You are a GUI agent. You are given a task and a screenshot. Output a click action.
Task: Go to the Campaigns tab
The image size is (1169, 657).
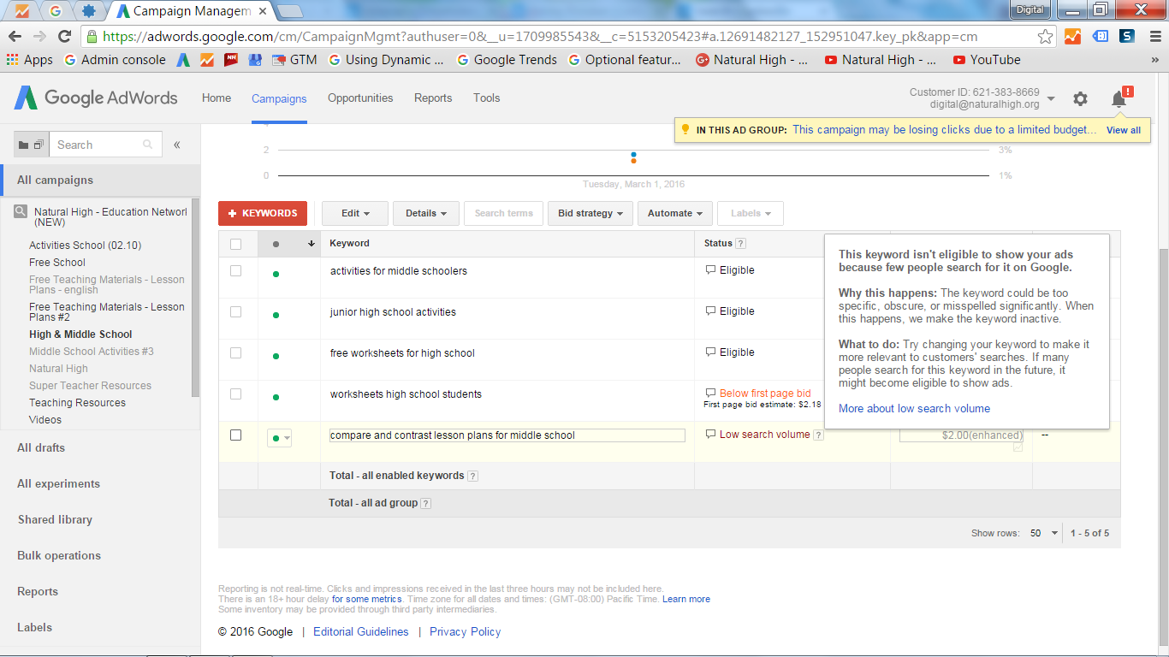[279, 98]
